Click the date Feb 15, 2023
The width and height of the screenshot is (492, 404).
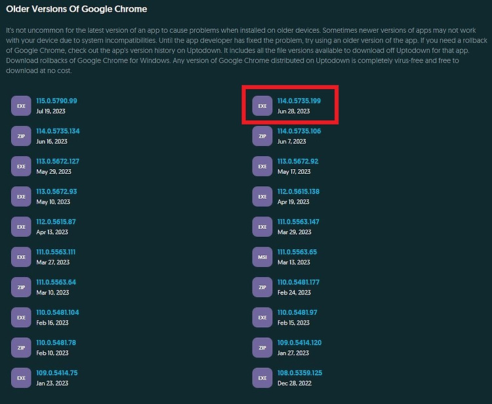click(x=293, y=323)
